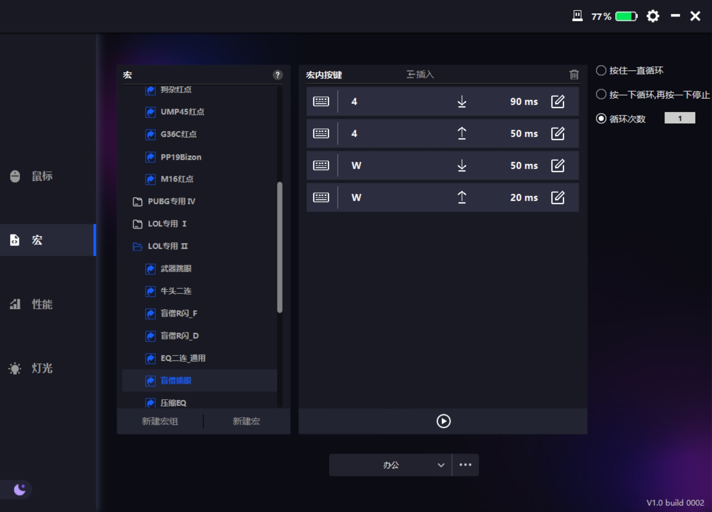Click the 新建宏 button

(x=246, y=421)
